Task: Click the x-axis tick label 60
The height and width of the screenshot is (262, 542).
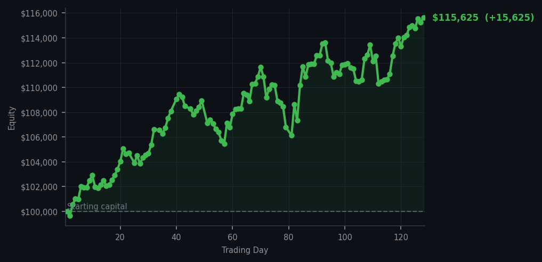Action: 232,237
